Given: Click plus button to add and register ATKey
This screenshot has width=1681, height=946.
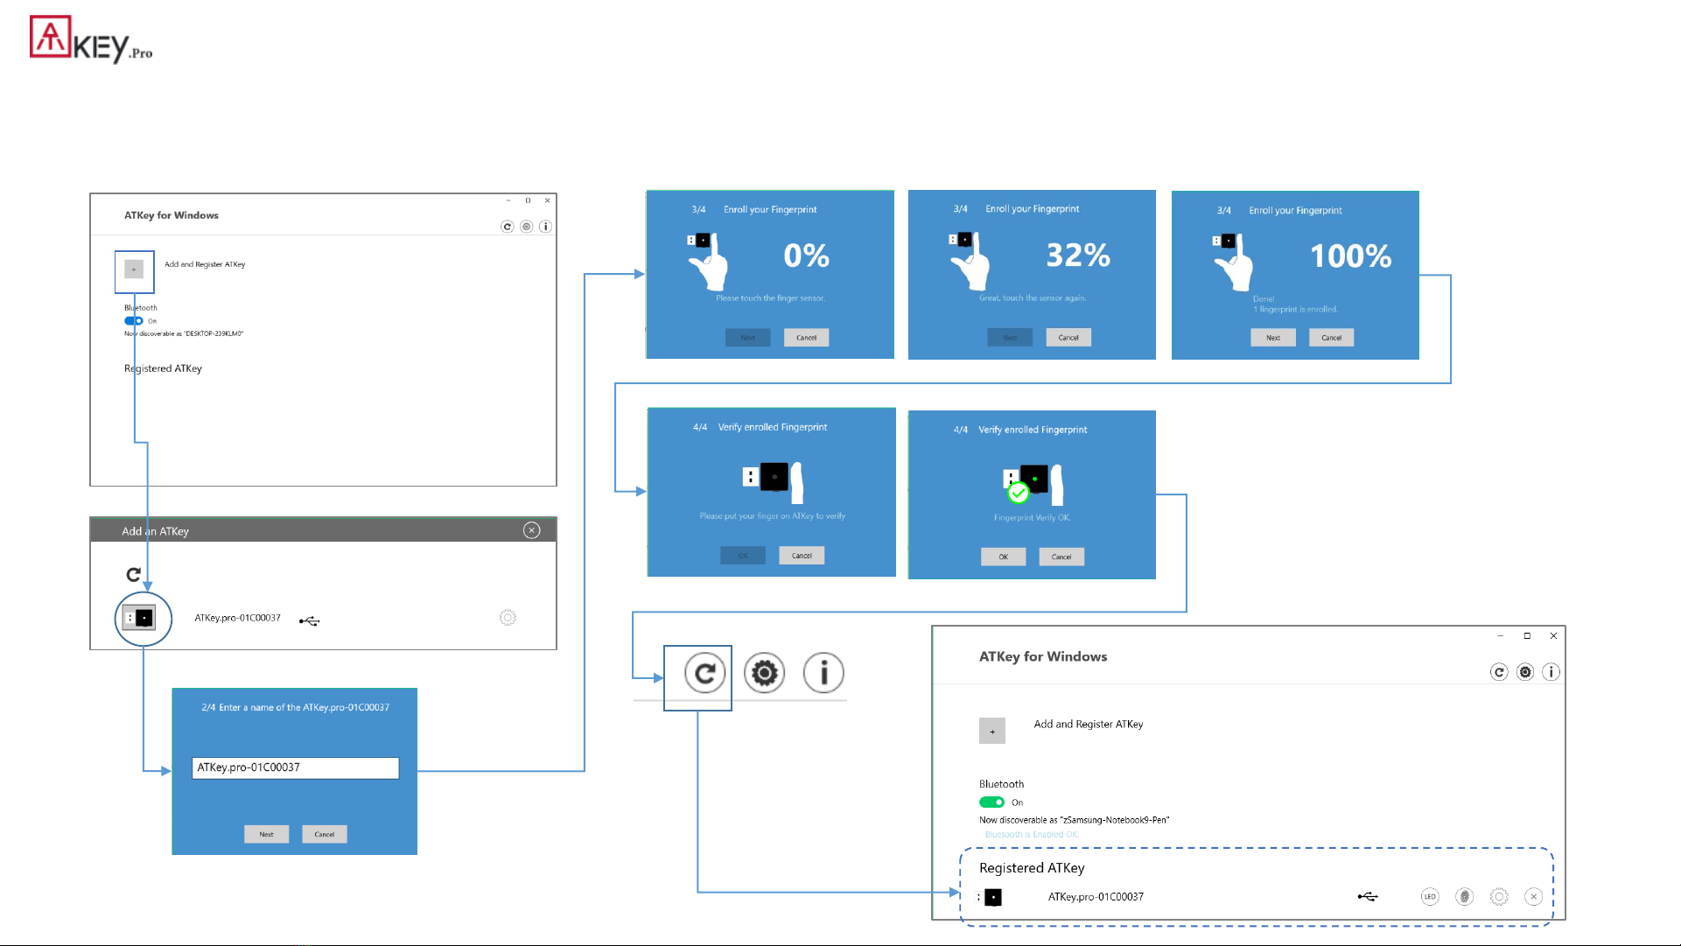Looking at the screenshot, I should pyautogui.click(x=991, y=731).
